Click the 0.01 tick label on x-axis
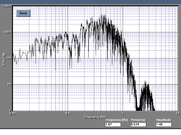This screenshot has height=135, width=181. point(12,113)
